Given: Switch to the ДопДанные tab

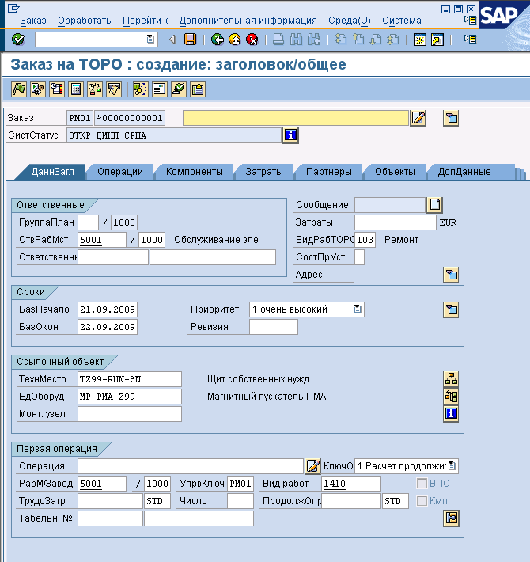Looking at the screenshot, I should coord(464,172).
